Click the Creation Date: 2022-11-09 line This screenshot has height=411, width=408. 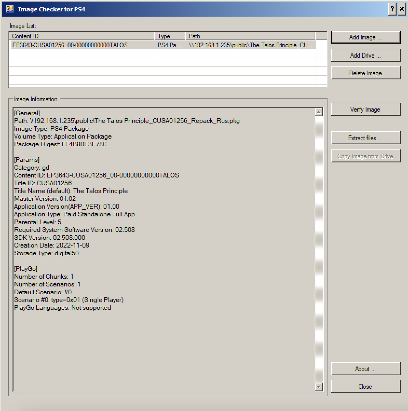point(52,245)
